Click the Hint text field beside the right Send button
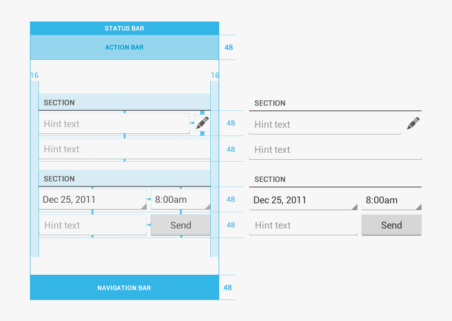452x321 pixels. point(303,225)
